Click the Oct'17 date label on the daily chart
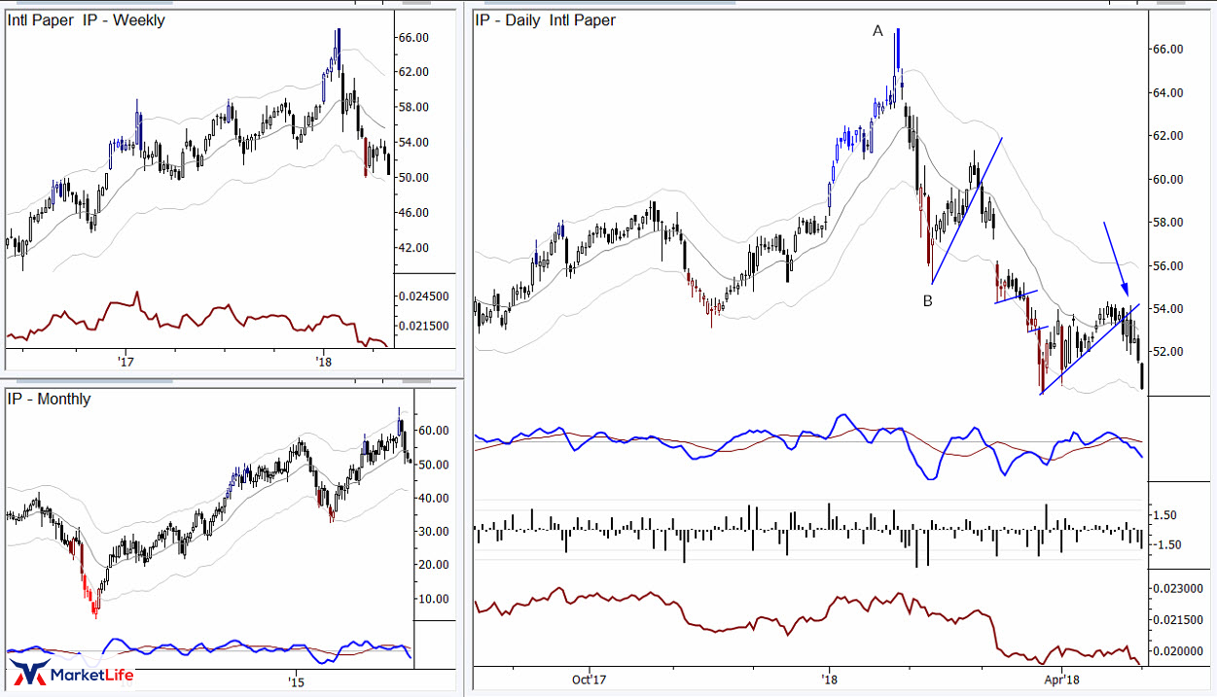 [591, 680]
